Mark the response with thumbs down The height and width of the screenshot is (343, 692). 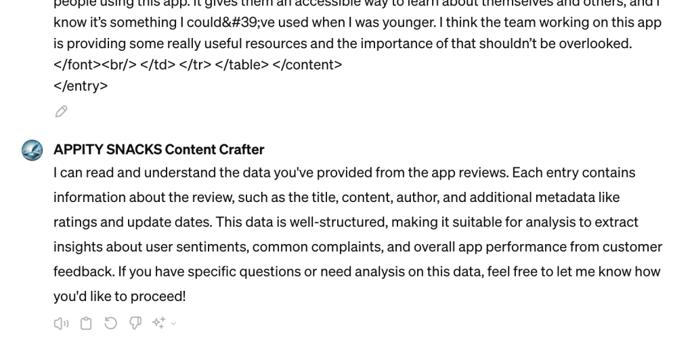(133, 324)
